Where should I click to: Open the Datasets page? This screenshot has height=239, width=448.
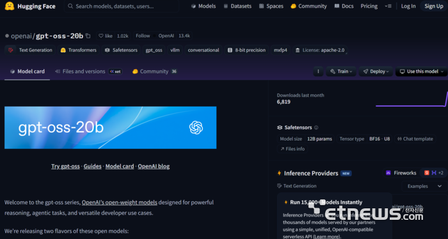click(237, 6)
